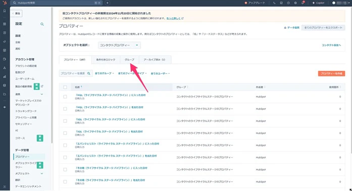
Task: Click the magnifier icon in HubSpot search bar
Action: click(15, 3)
